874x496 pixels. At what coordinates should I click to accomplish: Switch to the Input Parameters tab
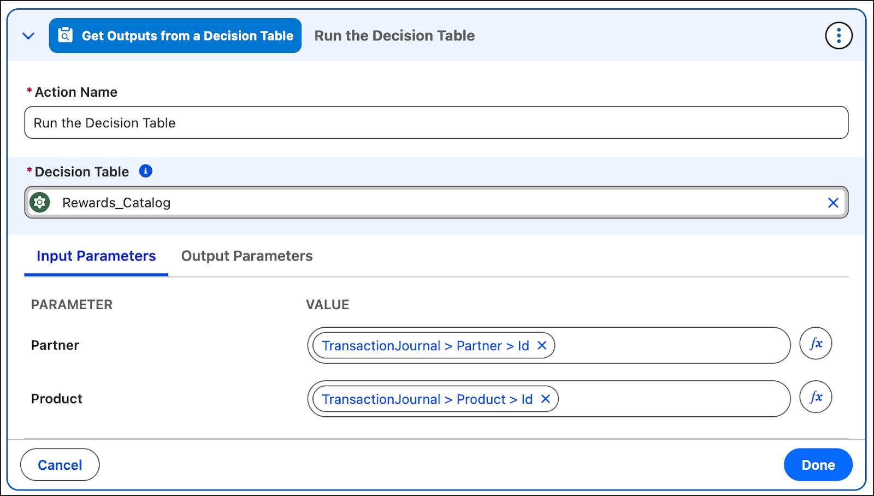(96, 256)
